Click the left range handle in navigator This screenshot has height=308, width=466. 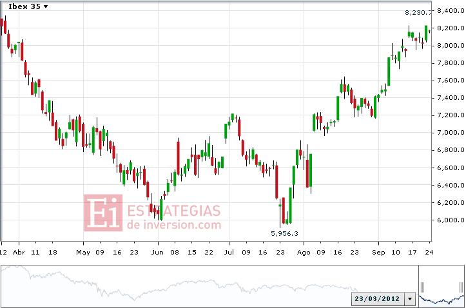(x=422, y=287)
